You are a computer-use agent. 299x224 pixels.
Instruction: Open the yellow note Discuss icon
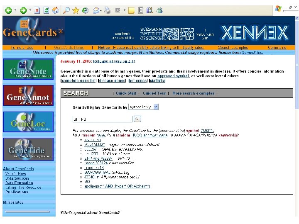(x=131, y=10)
